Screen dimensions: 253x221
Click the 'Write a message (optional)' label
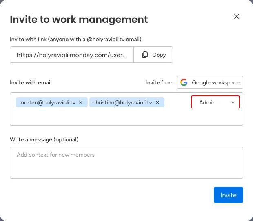pos(44,139)
